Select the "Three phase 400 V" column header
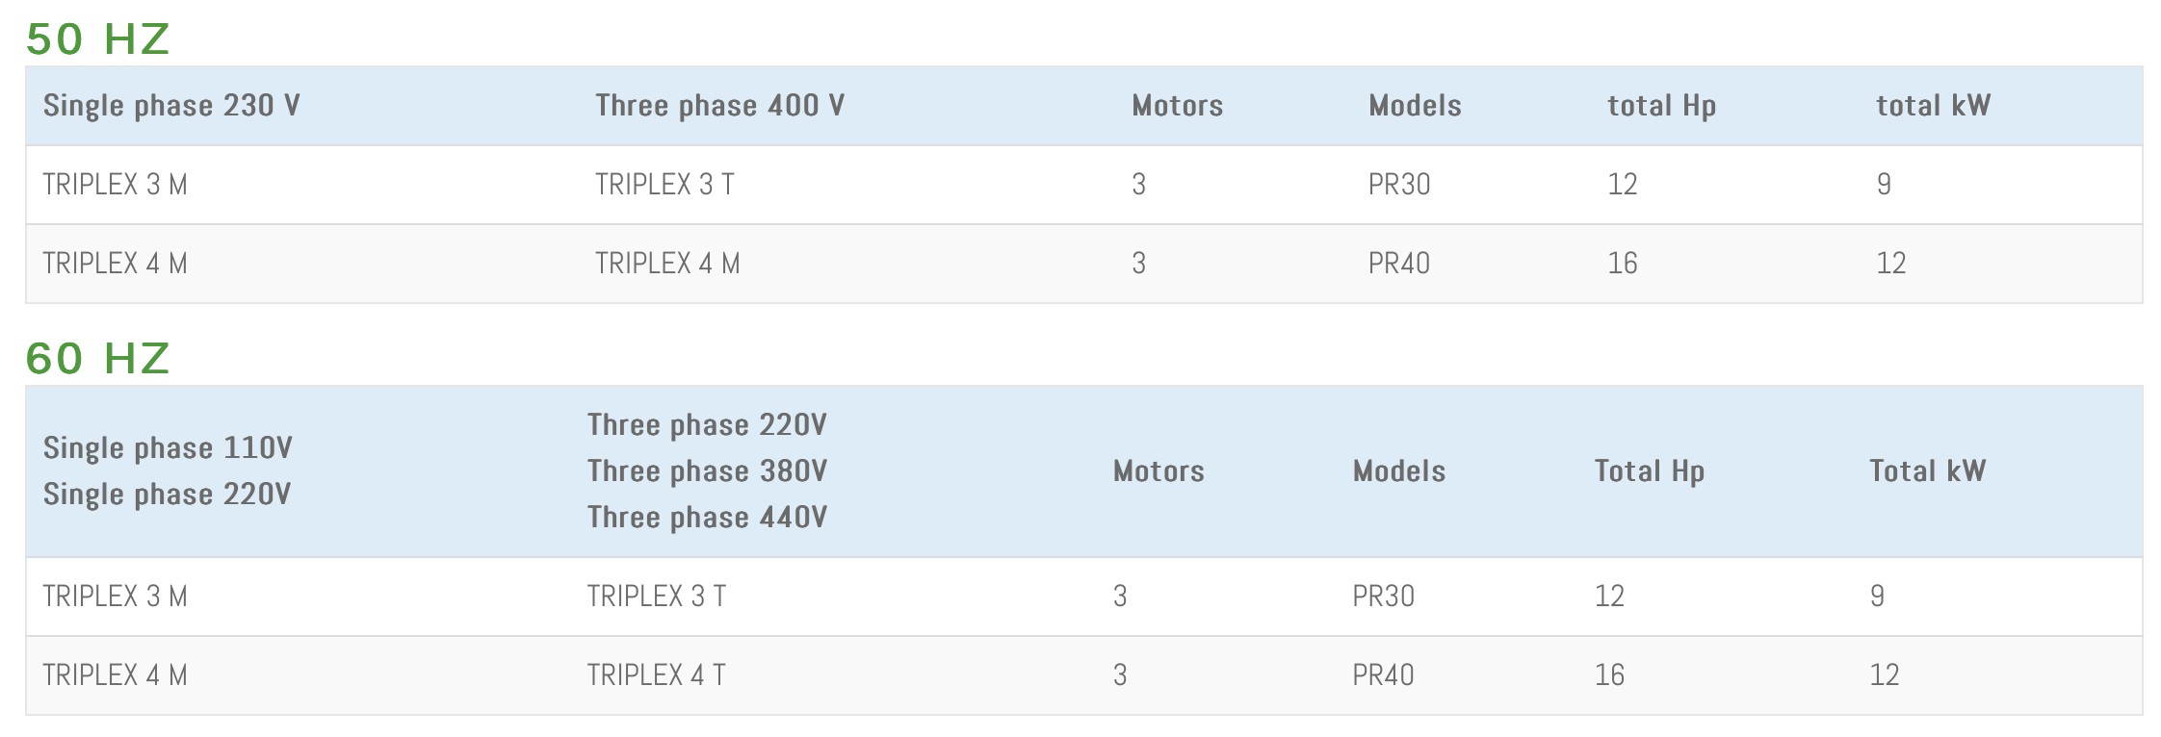Screen dimensions: 2161x737 (719, 106)
